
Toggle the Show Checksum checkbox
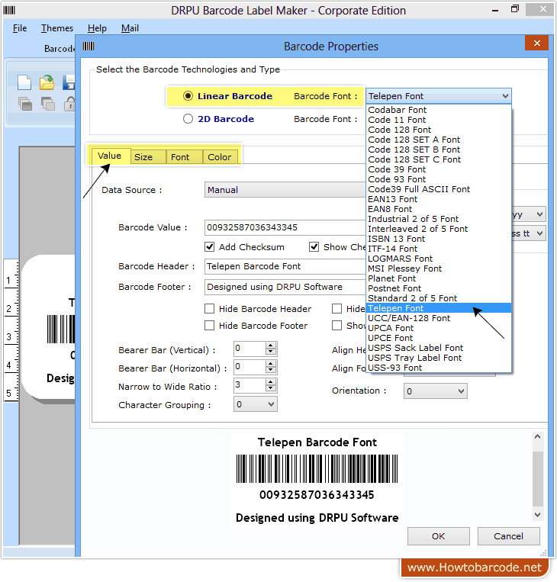tap(314, 247)
